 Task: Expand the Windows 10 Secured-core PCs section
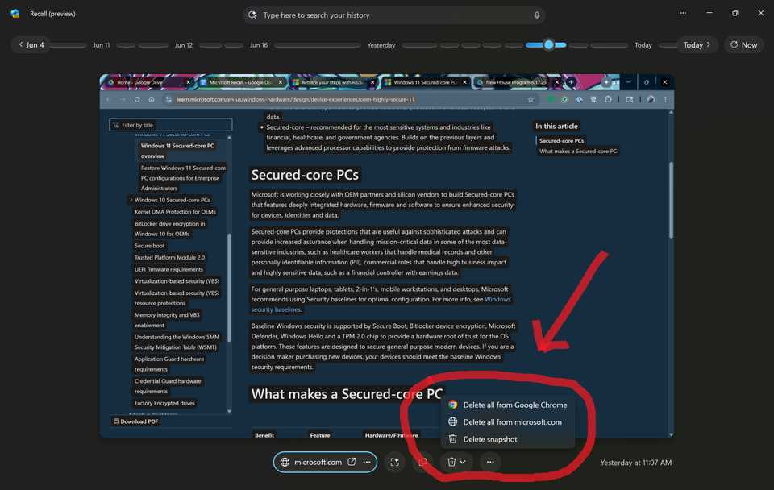coord(131,200)
